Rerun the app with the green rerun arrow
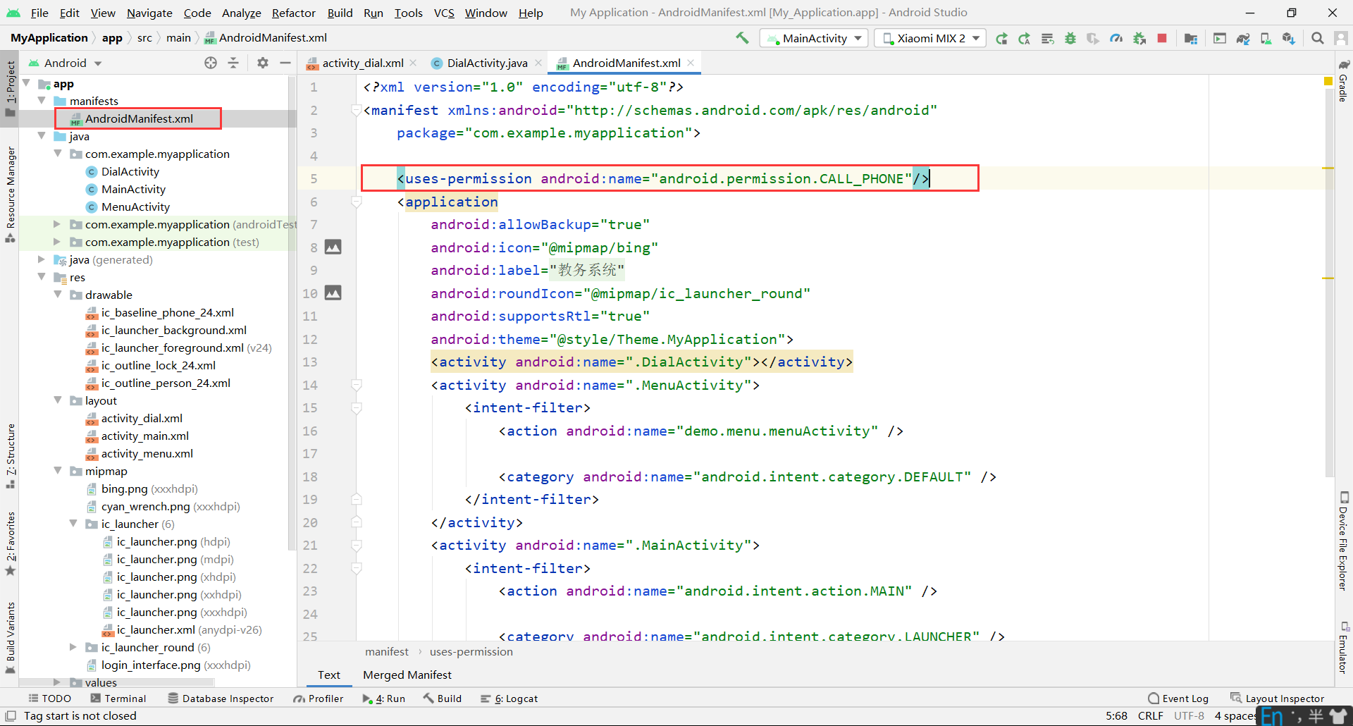This screenshot has width=1353, height=726. tap(1001, 38)
